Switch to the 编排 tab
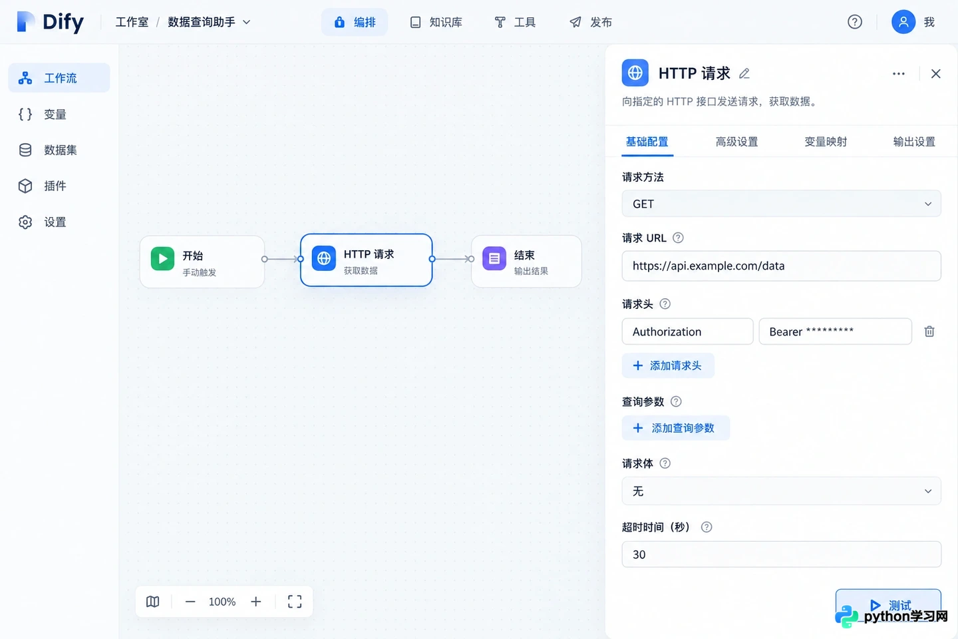958x639 pixels. point(355,22)
